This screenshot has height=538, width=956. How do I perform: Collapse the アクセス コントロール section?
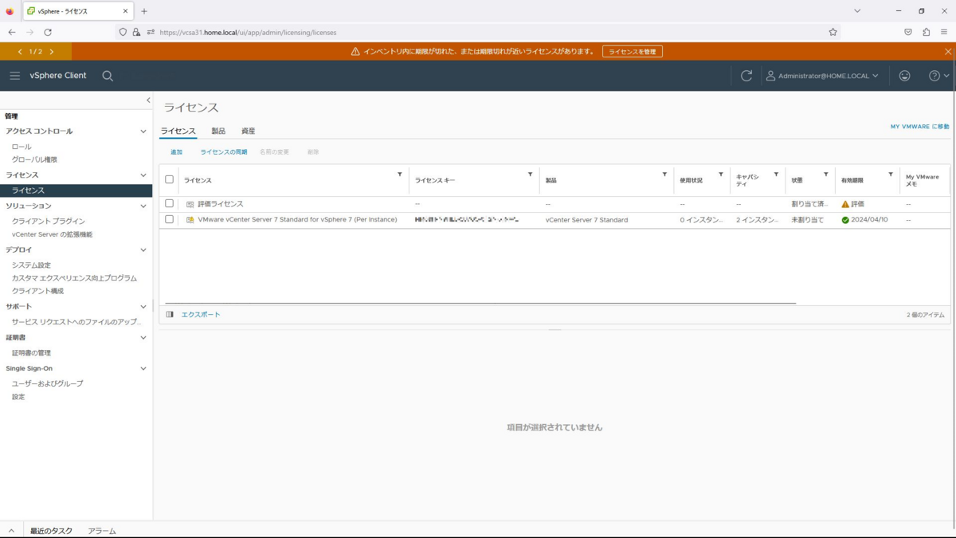pyautogui.click(x=143, y=132)
